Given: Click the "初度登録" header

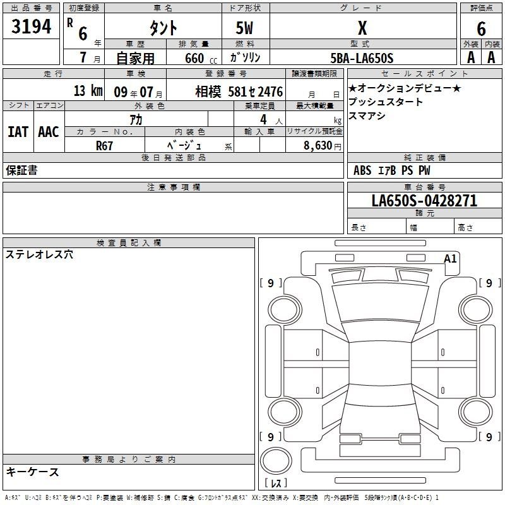Looking at the screenshot, I should coord(84,8).
